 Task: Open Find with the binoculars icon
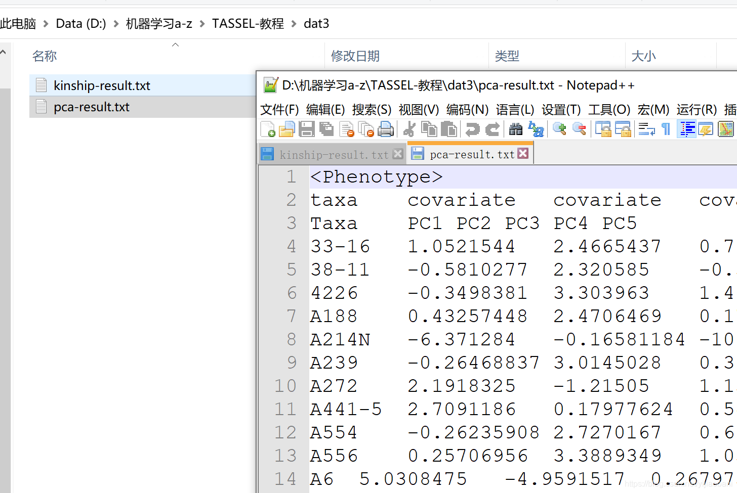(515, 129)
